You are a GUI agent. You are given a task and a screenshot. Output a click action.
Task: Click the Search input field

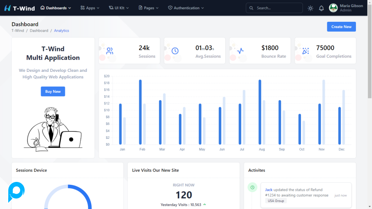point(274,8)
